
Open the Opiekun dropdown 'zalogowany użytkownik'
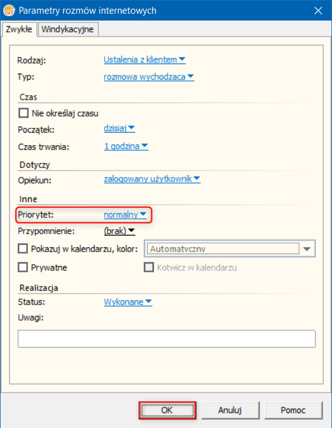pyautogui.click(x=152, y=179)
